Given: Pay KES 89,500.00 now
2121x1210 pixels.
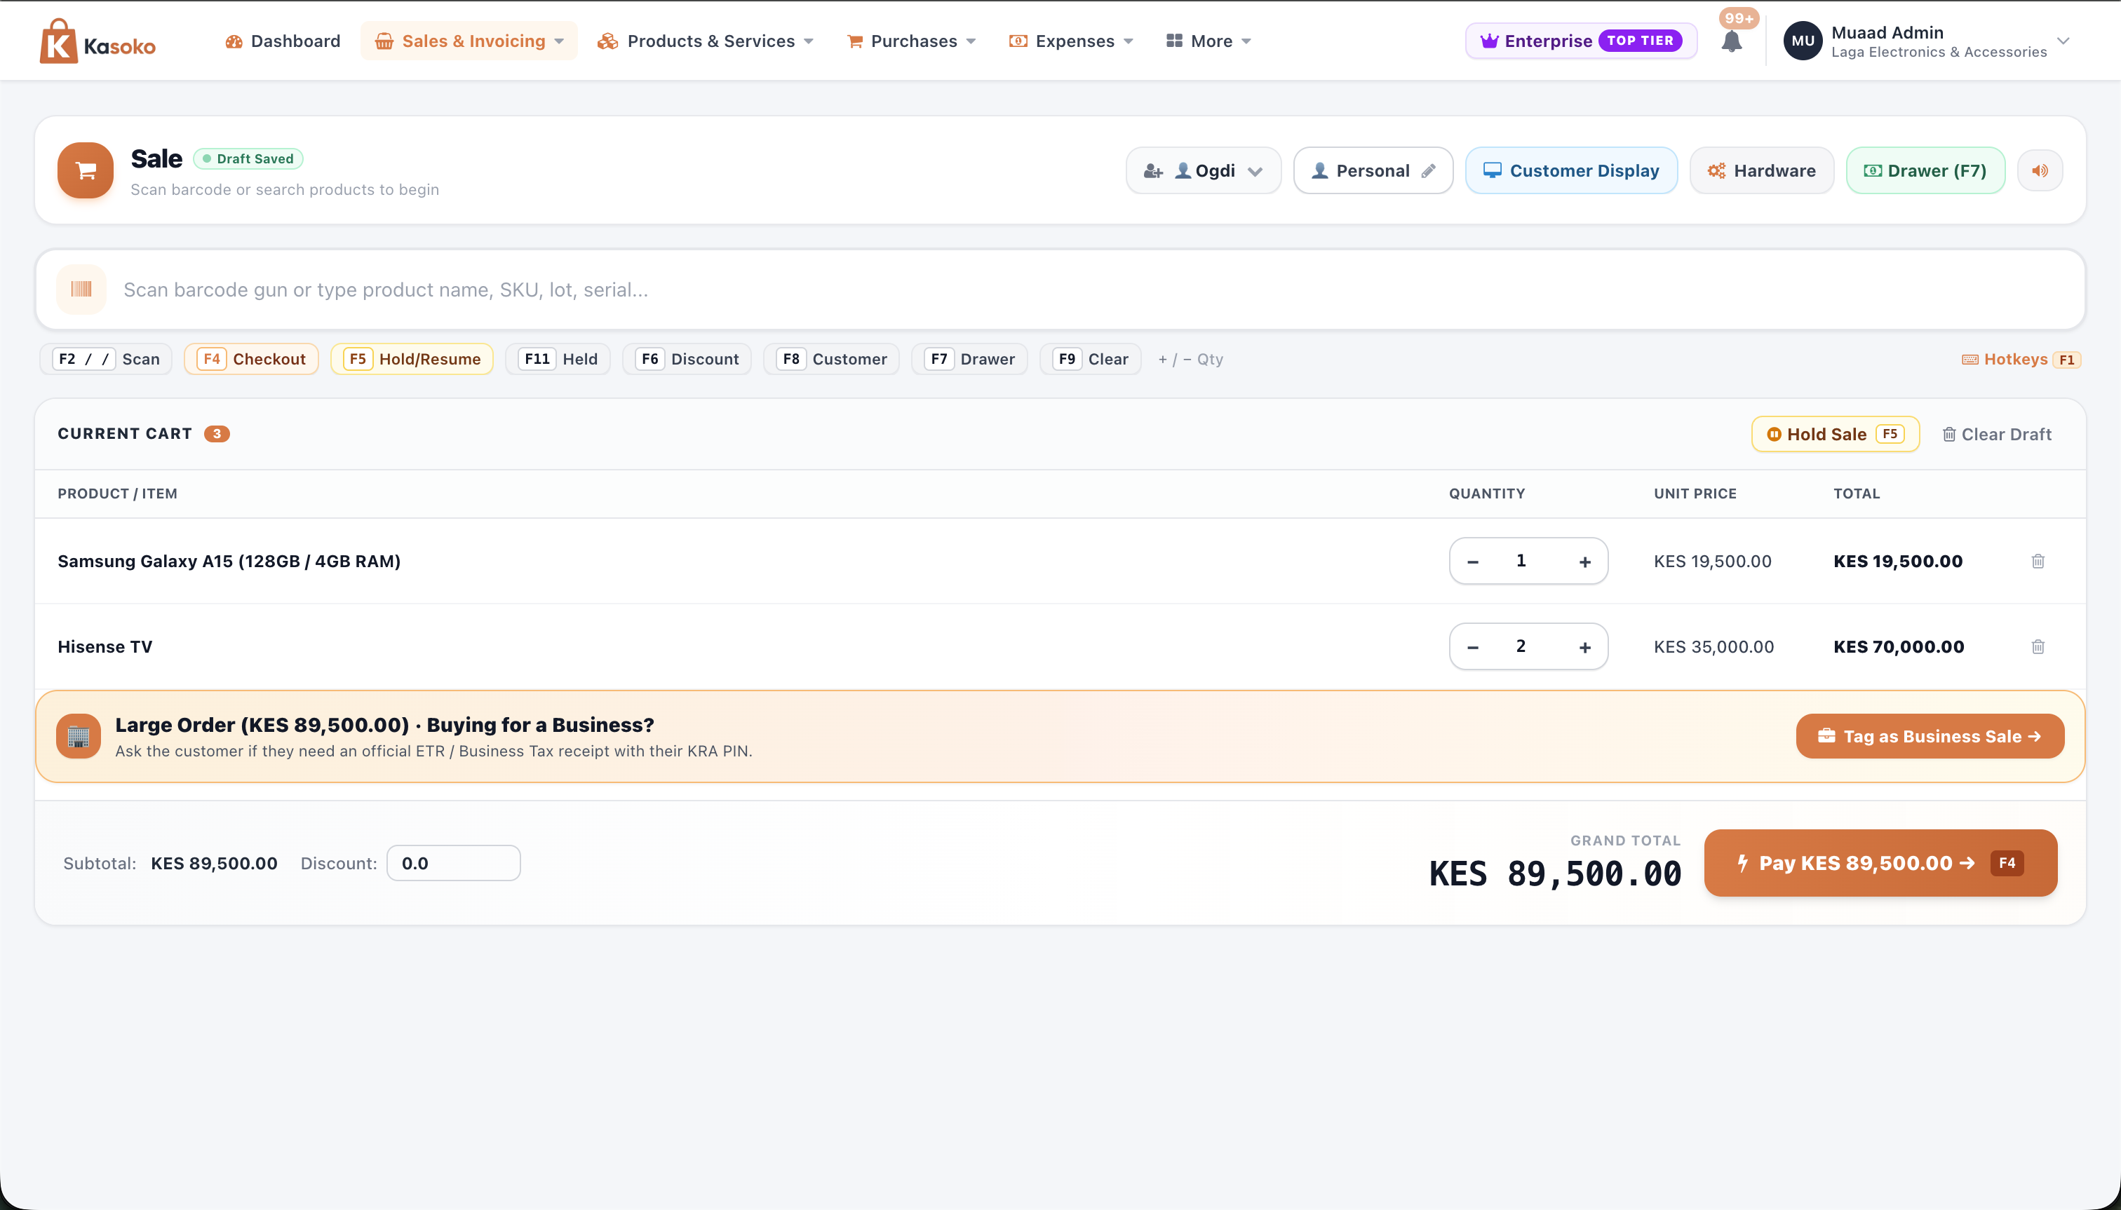Looking at the screenshot, I should click(1880, 862).
